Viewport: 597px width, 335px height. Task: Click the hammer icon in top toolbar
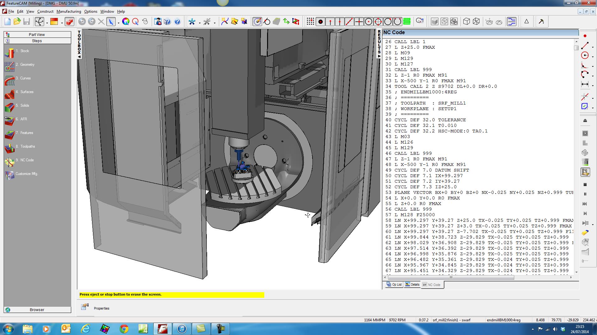[541, 21]
